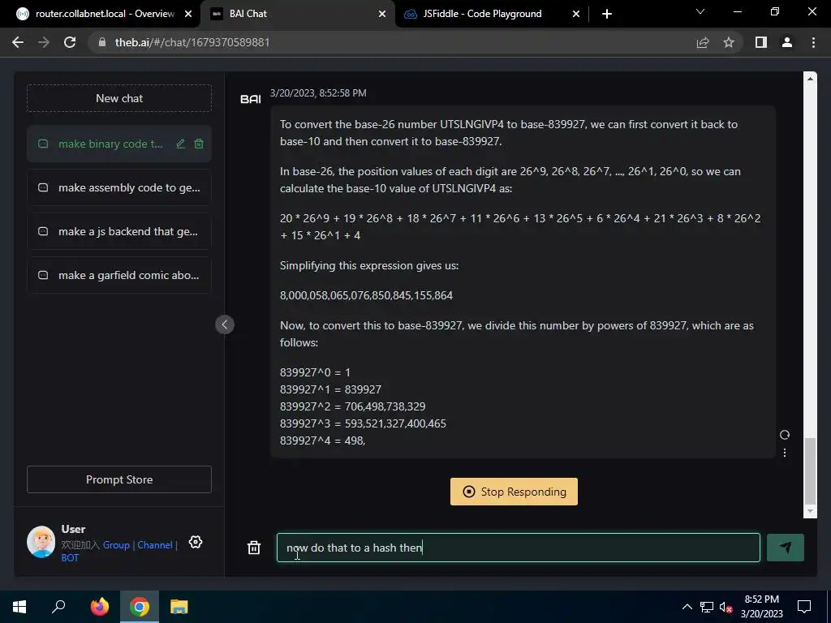The width and height of the screenshot is (831, 623).
Task: Clear the conversation with the trash icon by the input
Action: (x=254, y=548)
